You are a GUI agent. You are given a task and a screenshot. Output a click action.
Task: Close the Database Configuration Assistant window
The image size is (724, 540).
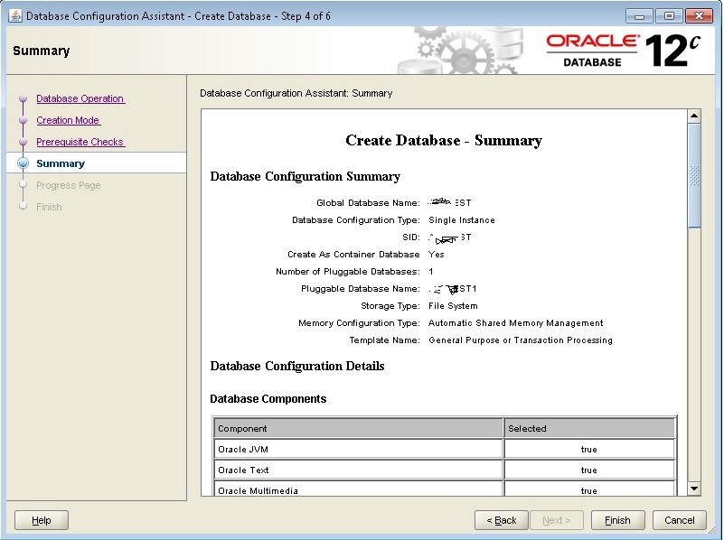[x=699, y=16]
